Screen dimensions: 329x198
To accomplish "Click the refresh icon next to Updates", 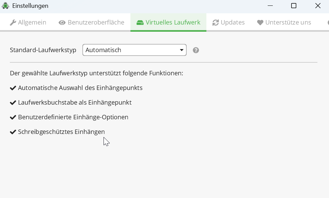I will (216, 22).
